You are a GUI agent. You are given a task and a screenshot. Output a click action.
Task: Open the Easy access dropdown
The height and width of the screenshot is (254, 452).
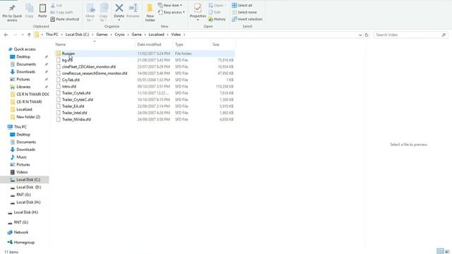[172, 12]
